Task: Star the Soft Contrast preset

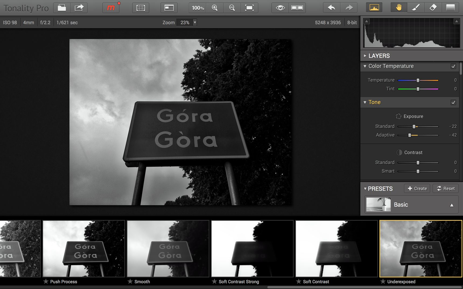Action: (299, 281)
